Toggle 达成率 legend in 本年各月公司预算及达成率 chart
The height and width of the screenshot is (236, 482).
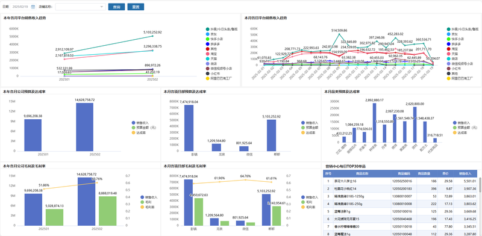coord(139,132)
